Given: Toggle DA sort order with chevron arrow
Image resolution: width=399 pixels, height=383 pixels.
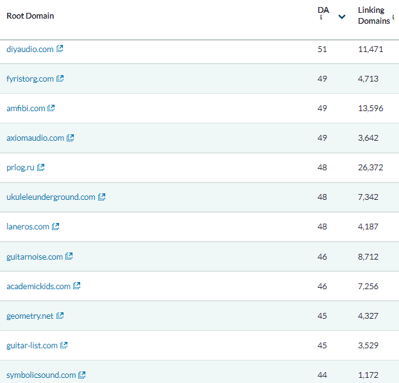Looking at the screenshot, I should pyautogui.click(x=342, y=17).
